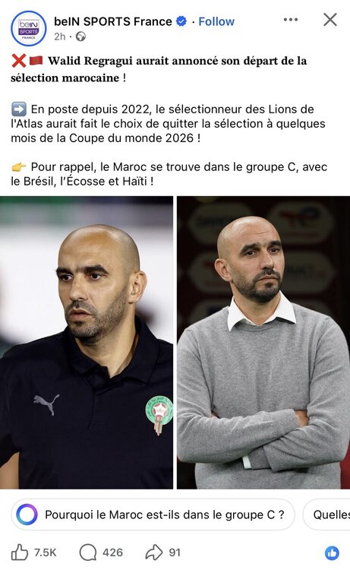The image size is (350, 570).
Task: Follow the beIN SPORTS France page
Action: point(216,21)
